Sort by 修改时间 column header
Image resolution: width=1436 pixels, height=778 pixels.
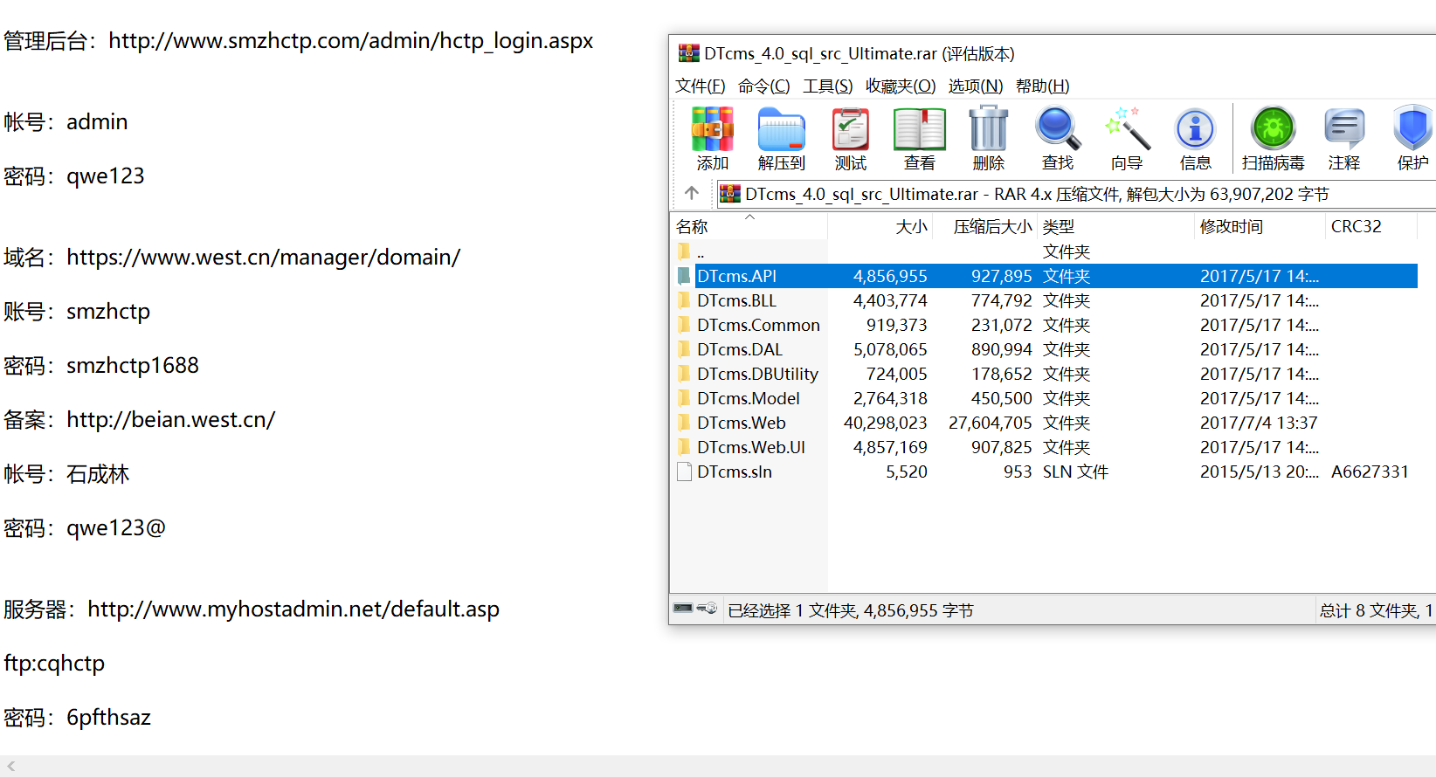click(1260, 226)
